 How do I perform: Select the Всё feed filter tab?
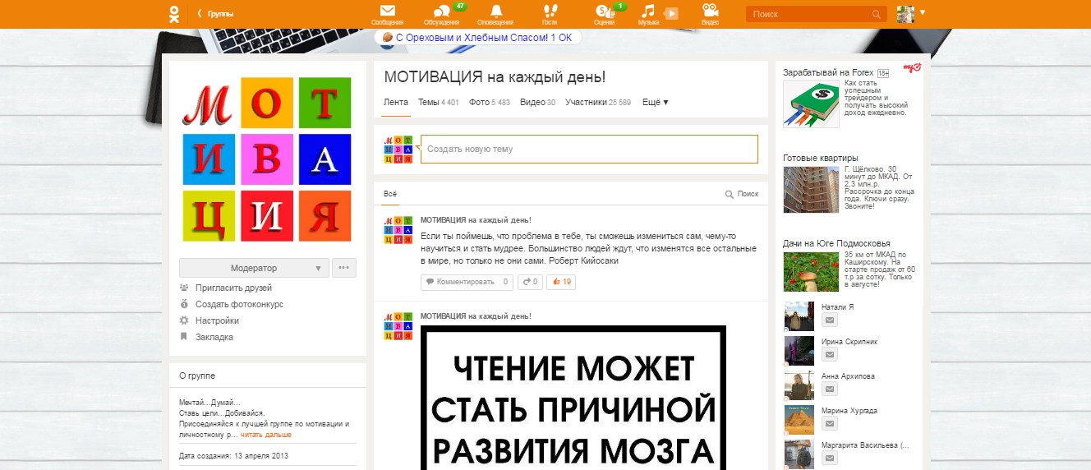tap(390, 194)
